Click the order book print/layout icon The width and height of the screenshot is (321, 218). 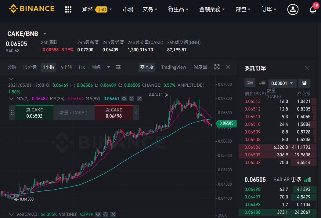pyautogui.click(x=304, y=83)
